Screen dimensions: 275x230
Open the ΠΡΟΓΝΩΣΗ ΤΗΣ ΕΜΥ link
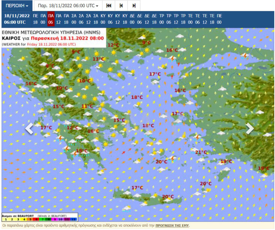[x=170, y=225]
